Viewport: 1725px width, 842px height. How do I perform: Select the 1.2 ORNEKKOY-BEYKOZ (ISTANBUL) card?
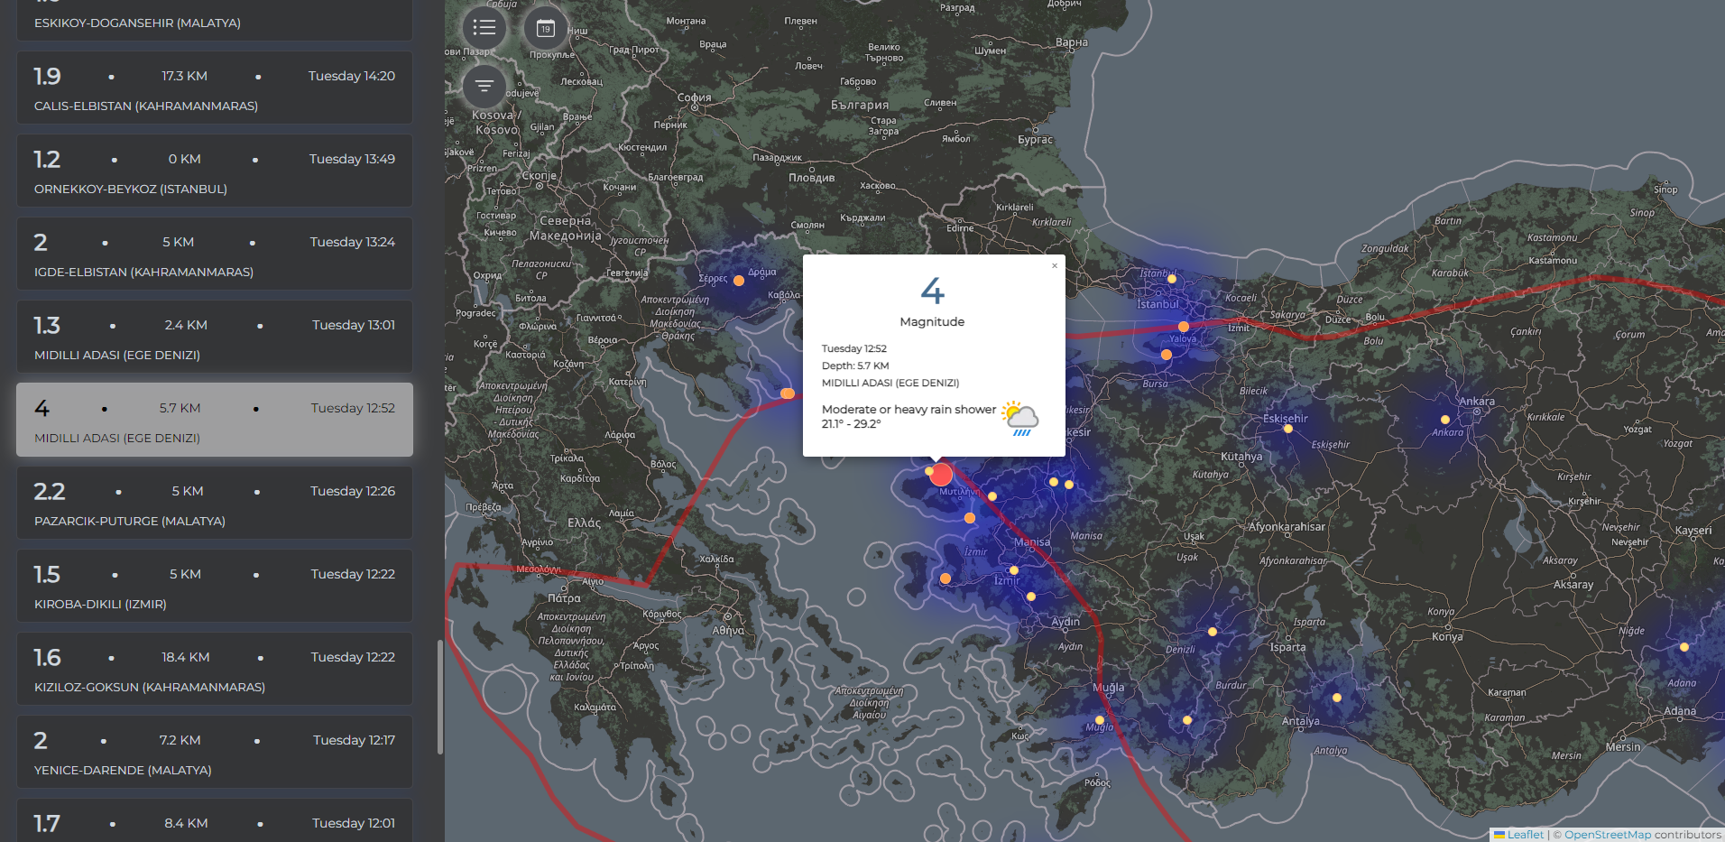click(x=215, y=171)
